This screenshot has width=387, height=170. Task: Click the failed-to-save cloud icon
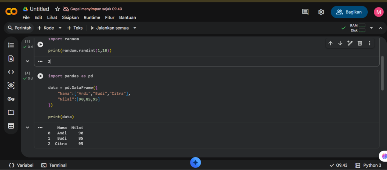tap(66, 9)
